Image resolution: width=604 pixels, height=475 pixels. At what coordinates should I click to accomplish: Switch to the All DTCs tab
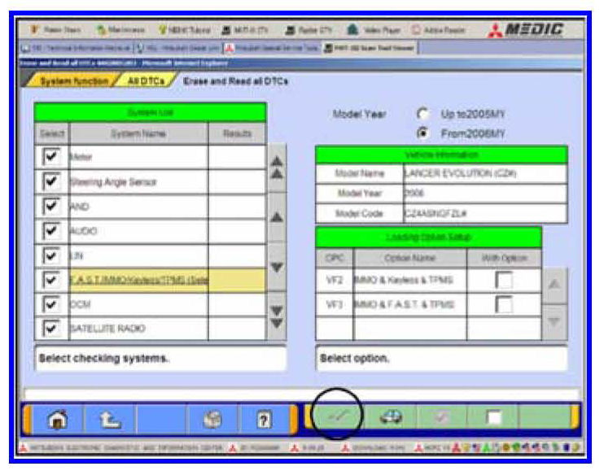pos(144,81)
